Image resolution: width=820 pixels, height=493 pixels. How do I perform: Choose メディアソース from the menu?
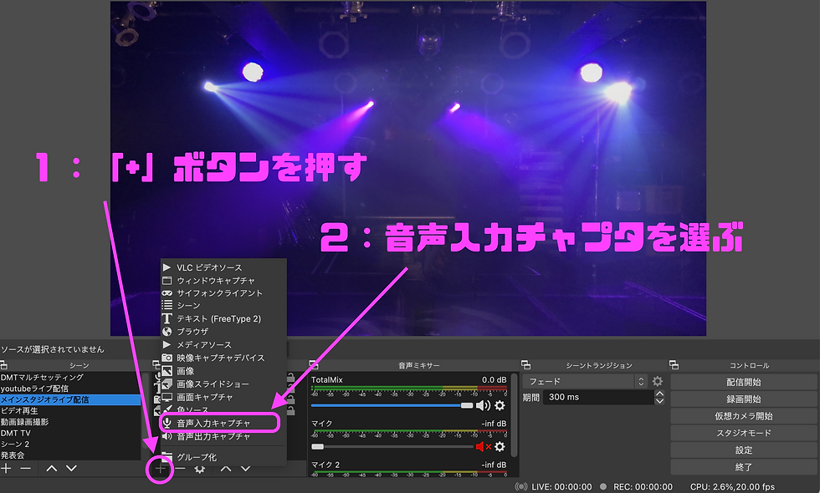[x=223, y=344]
